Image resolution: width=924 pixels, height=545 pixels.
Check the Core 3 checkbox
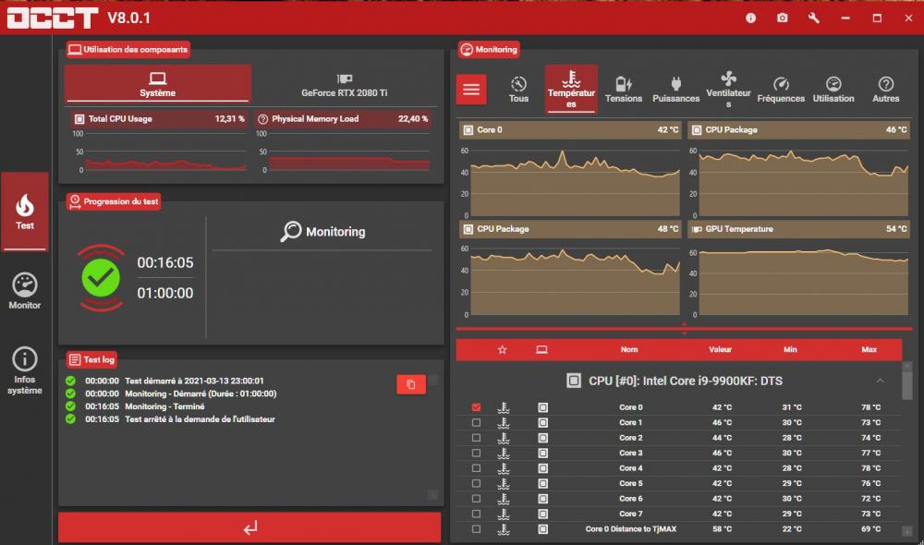click(476, 453)
